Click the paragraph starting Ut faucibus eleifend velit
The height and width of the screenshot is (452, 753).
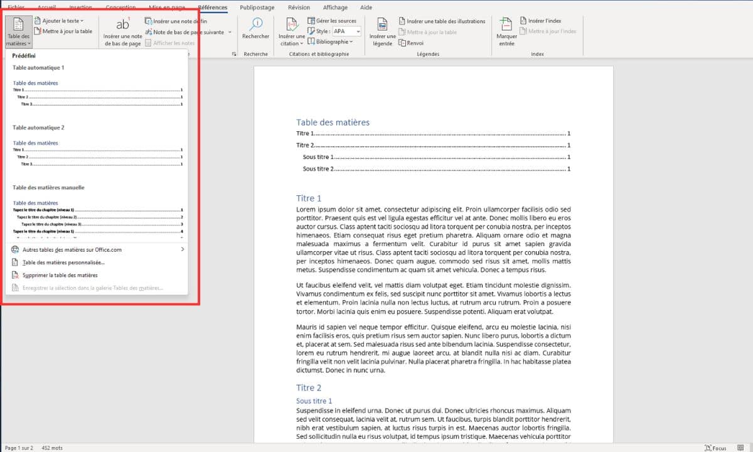[434, 298]
